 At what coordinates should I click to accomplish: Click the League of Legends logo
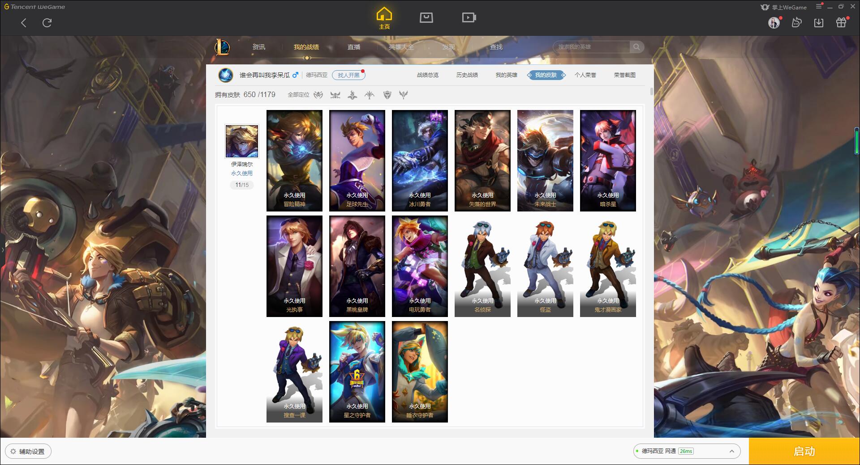222,47
